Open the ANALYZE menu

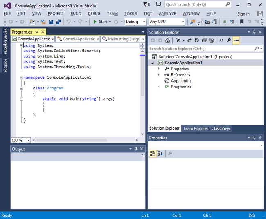coord(167,13)
